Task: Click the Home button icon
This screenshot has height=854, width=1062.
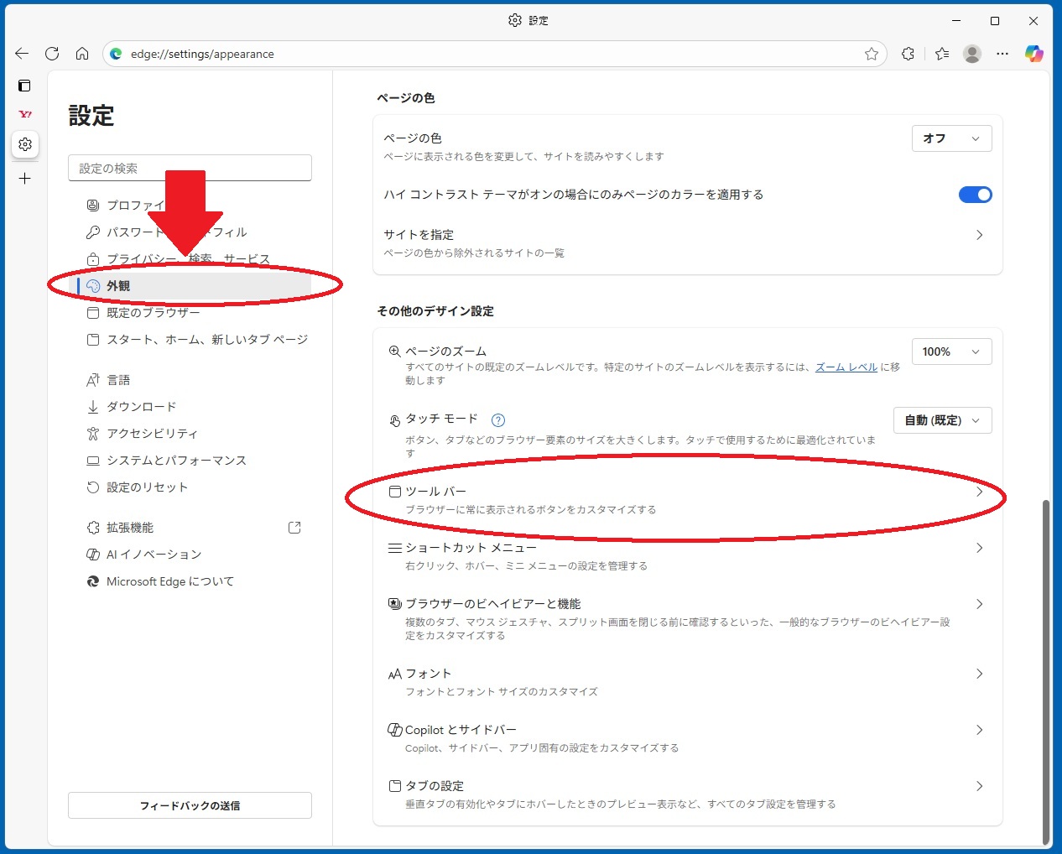Action: pyautogui.click(x=82, y=54)
